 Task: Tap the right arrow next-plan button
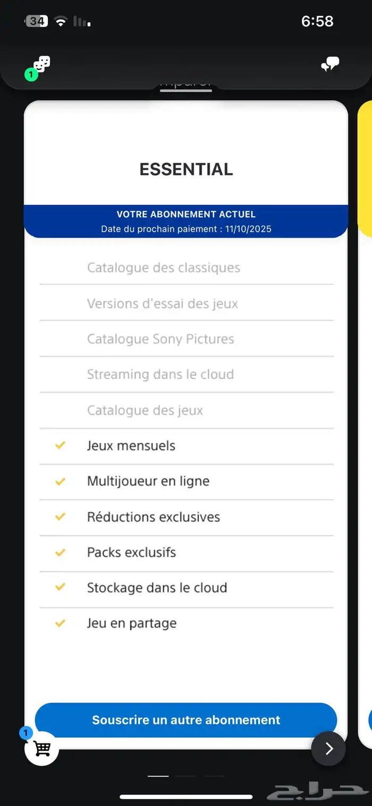[x=328, y=749]
